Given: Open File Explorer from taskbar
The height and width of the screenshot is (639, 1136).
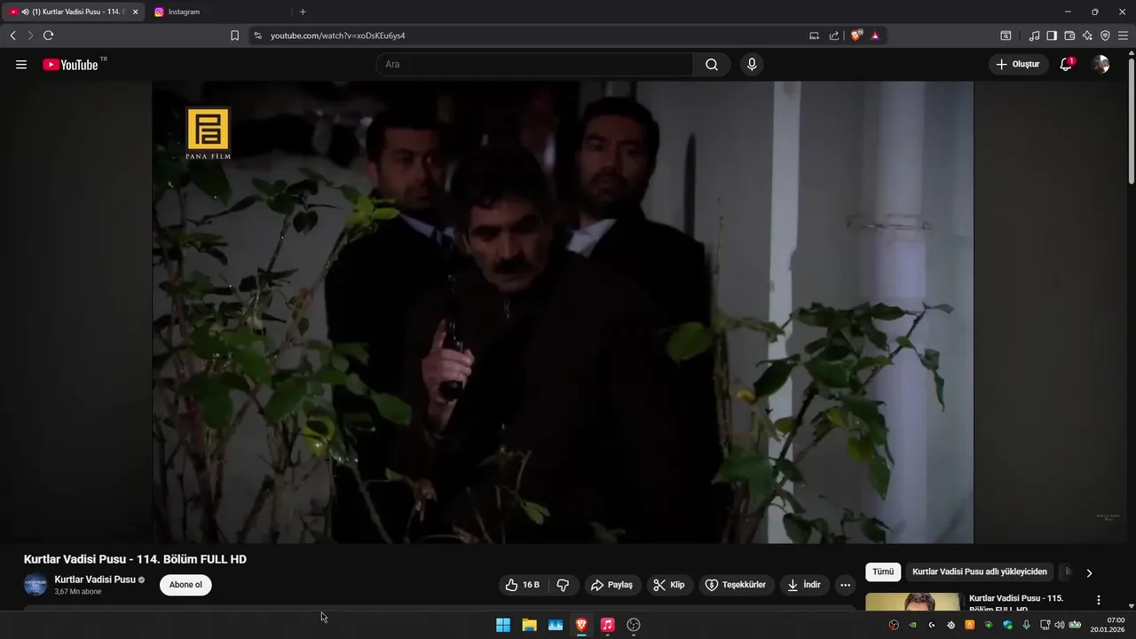Looking at the screenshot, I should pos(529,625).
